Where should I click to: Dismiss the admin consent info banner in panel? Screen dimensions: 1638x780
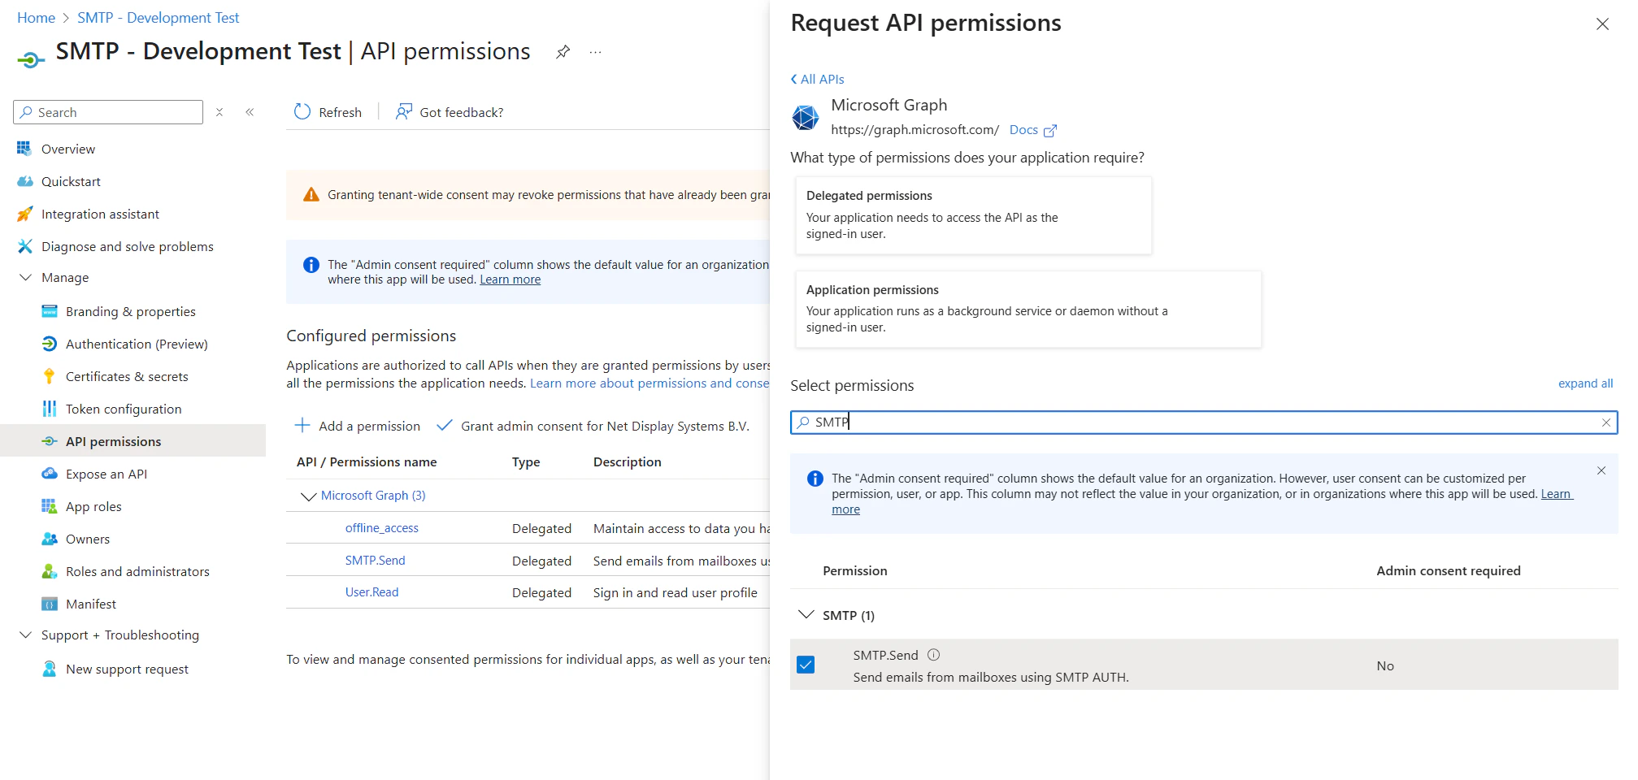[1601, 470]
